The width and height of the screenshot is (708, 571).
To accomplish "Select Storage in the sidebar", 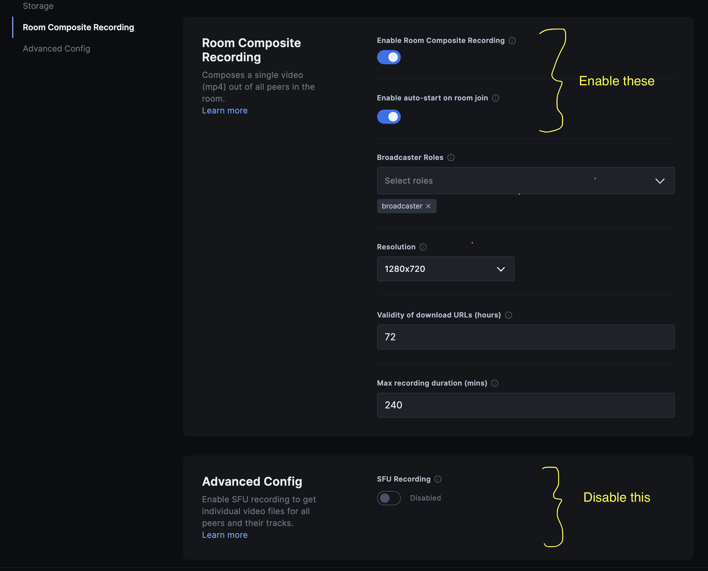I will coord(38,6).
